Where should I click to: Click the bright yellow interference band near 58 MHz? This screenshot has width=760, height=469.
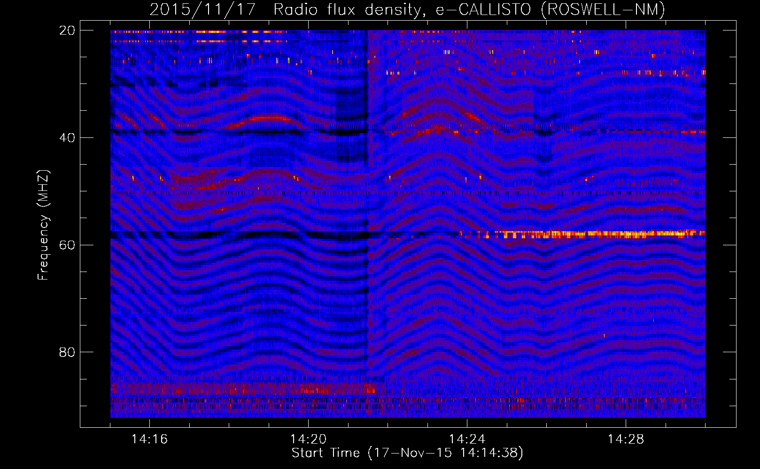pos(582,234)
